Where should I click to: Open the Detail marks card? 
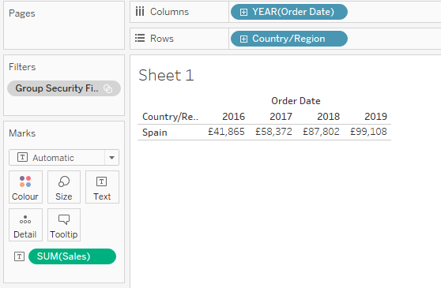[x=25, y=225]
